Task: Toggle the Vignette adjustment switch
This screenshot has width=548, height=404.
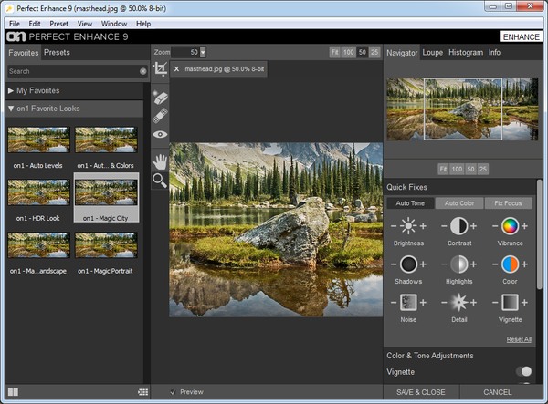Action: tap(524, 371)
